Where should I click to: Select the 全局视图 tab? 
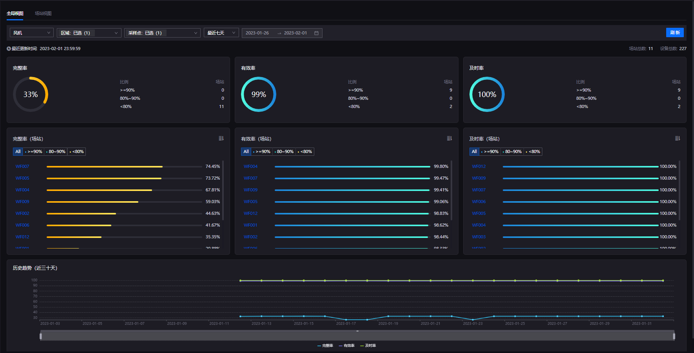[x=15, y=13]
